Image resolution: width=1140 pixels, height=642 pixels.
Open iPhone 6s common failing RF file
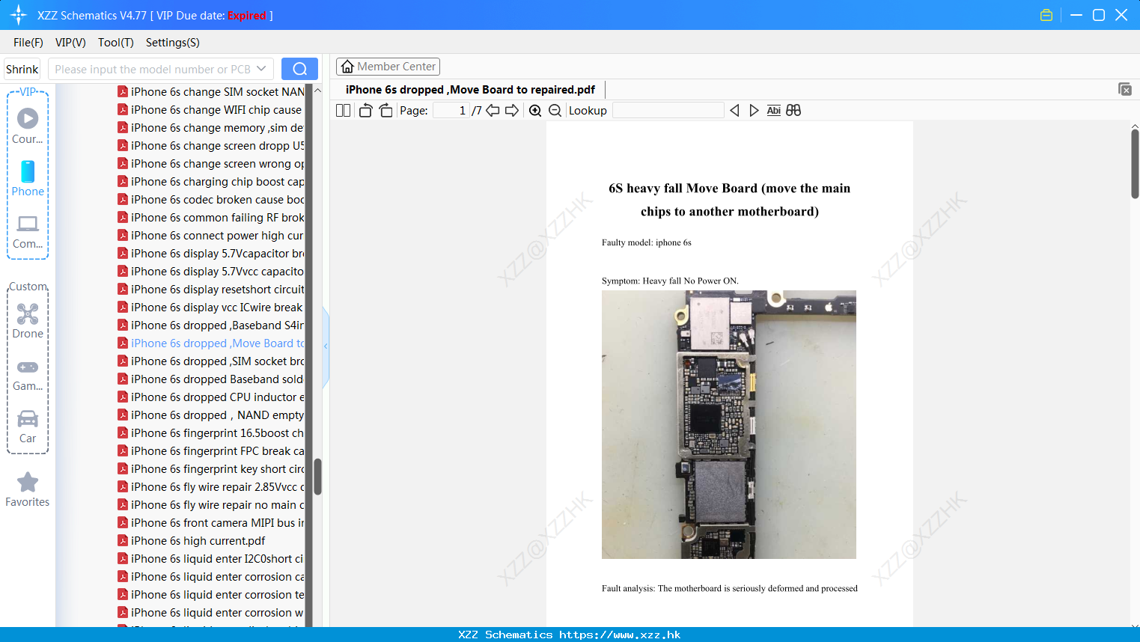210,218
